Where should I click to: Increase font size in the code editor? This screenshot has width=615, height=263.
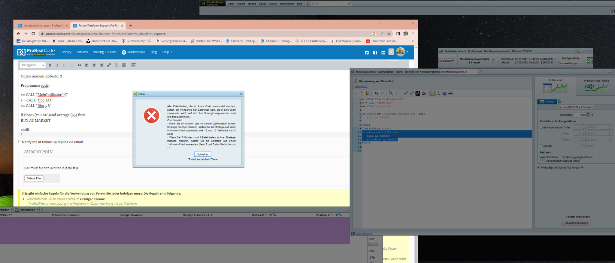412,94
